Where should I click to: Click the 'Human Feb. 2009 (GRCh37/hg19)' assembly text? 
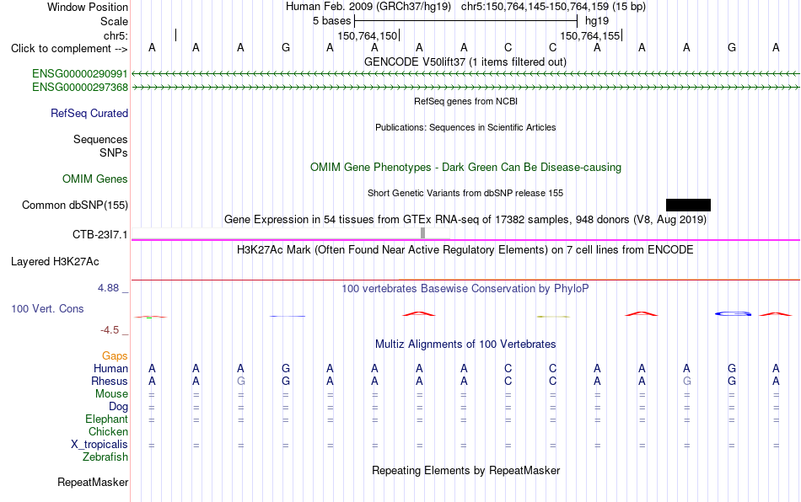(368, 7)
